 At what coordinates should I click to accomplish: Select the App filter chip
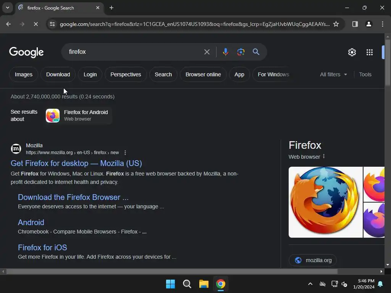pos(239,74)
